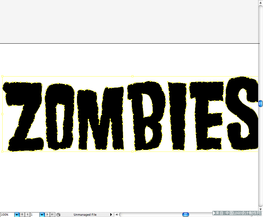Go to the next artboard
Viewport: 263px width, 217px height.
[x=47, y=214]
